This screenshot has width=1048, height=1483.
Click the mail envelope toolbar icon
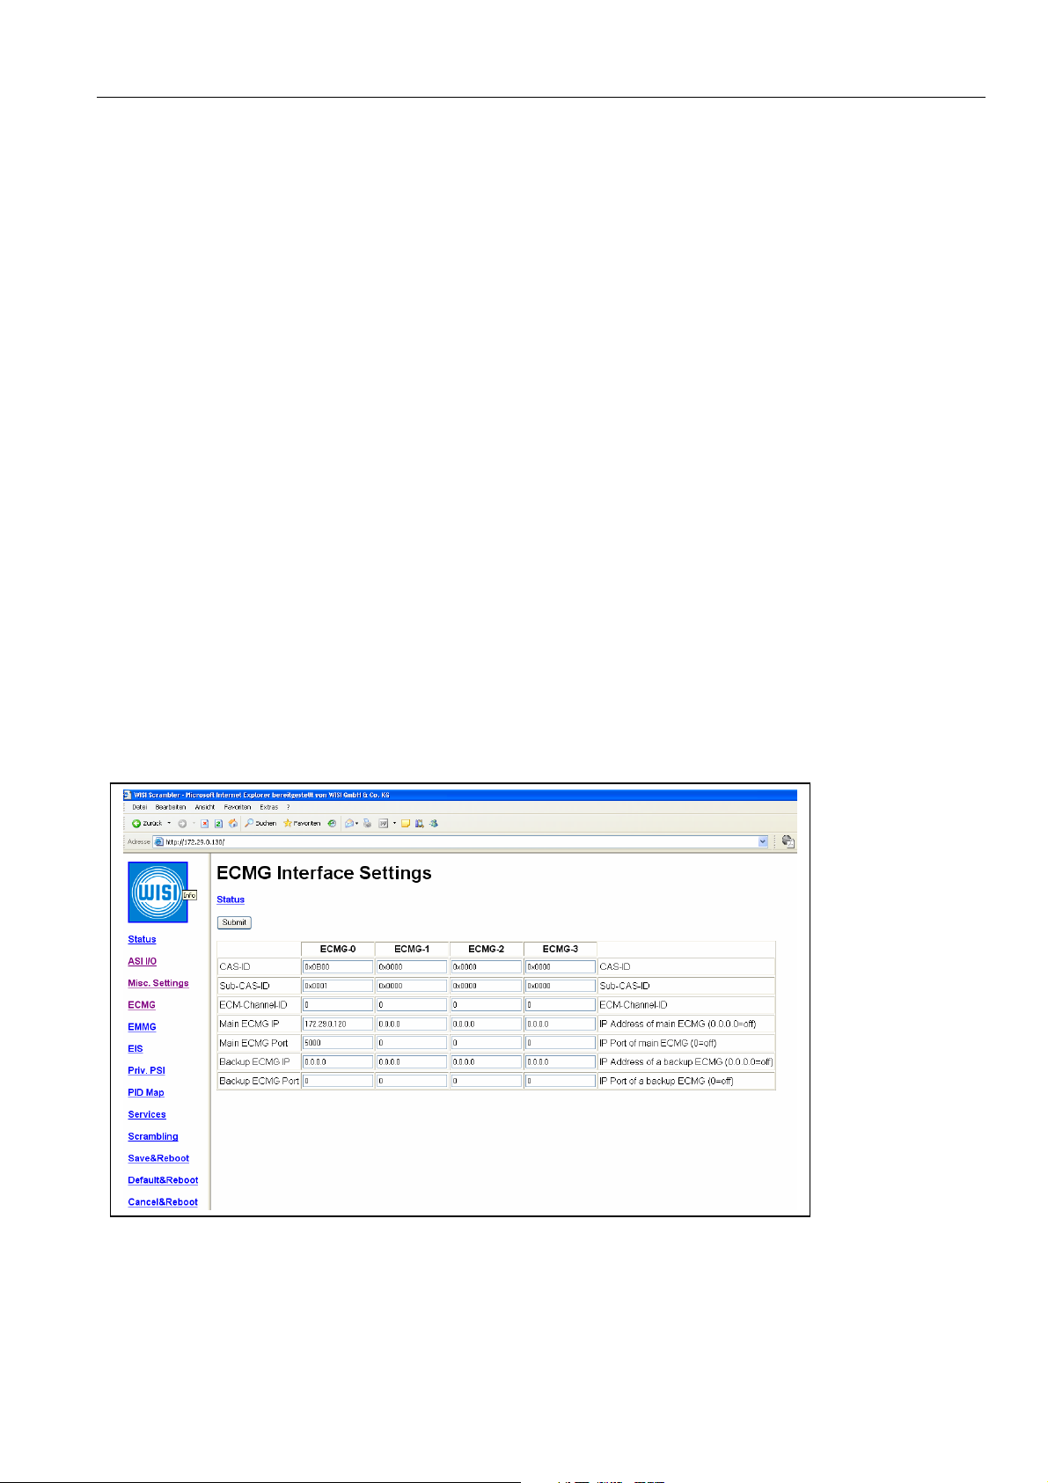349,824
